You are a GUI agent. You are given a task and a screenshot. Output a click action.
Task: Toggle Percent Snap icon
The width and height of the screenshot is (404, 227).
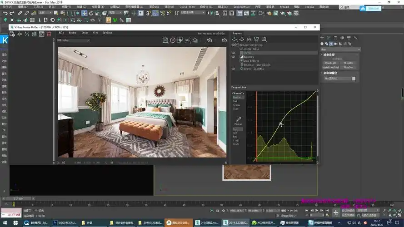coord(162,13)
